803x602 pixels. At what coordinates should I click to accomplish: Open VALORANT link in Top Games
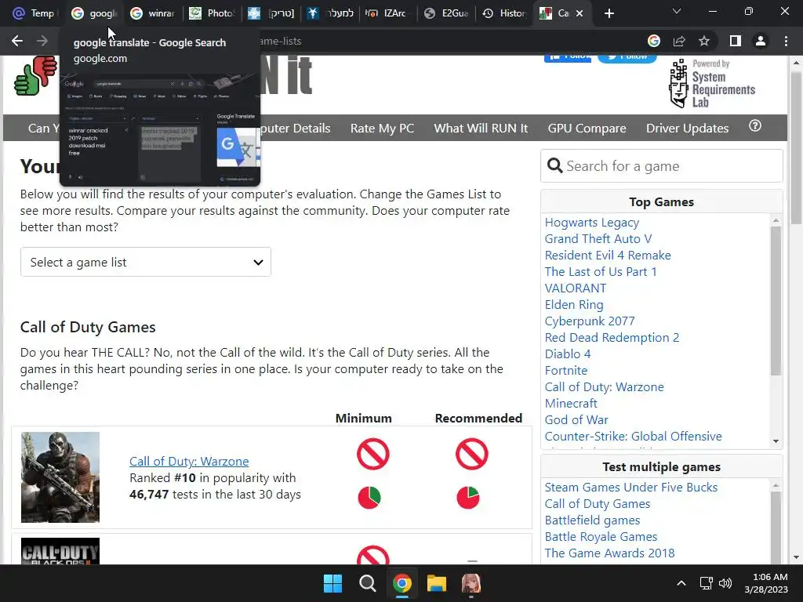coord(575,288)
